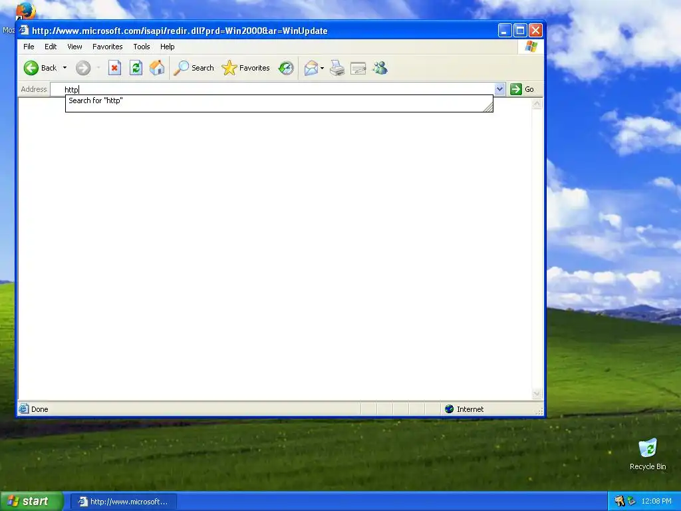681x511 pixels.
Task: Open the File menu
Action: point(29,47)
